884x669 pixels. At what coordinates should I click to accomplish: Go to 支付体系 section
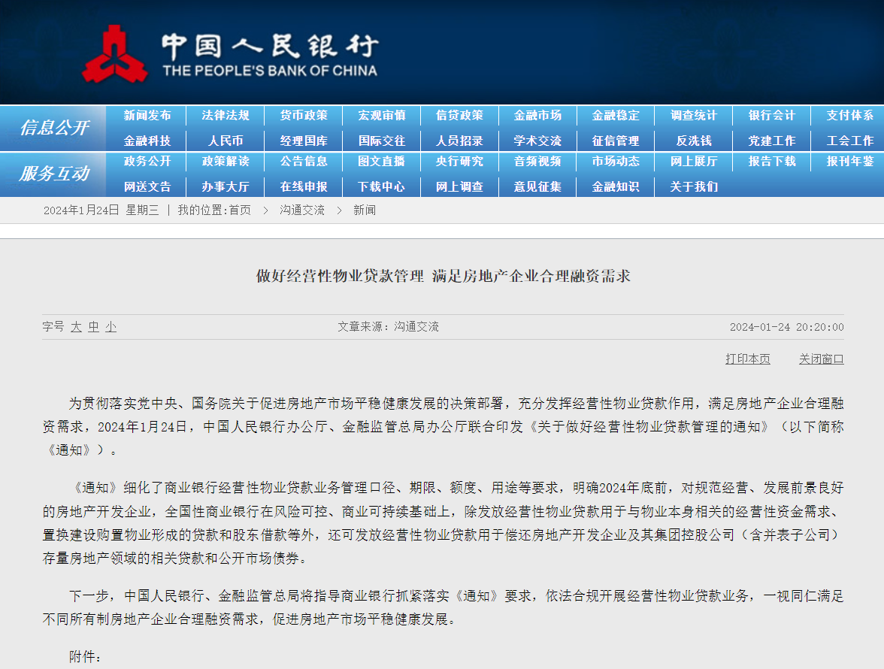coord(849,116)
